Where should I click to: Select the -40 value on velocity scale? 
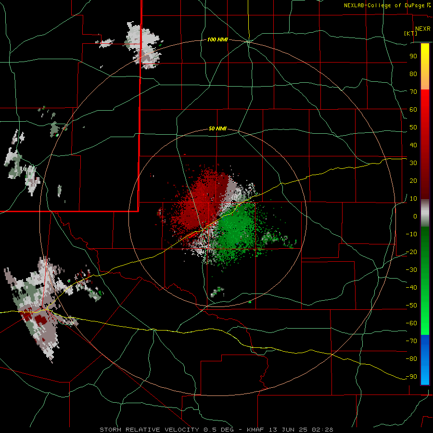[x=411, y=288]
